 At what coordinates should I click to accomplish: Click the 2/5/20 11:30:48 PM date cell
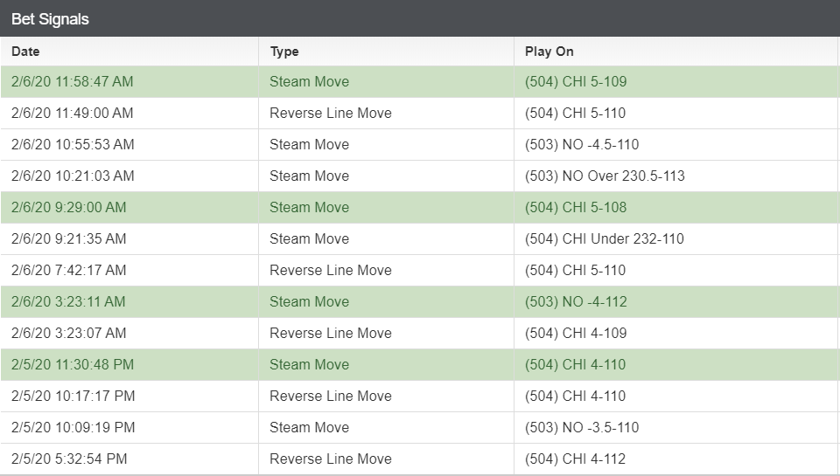tap(73, 365)
